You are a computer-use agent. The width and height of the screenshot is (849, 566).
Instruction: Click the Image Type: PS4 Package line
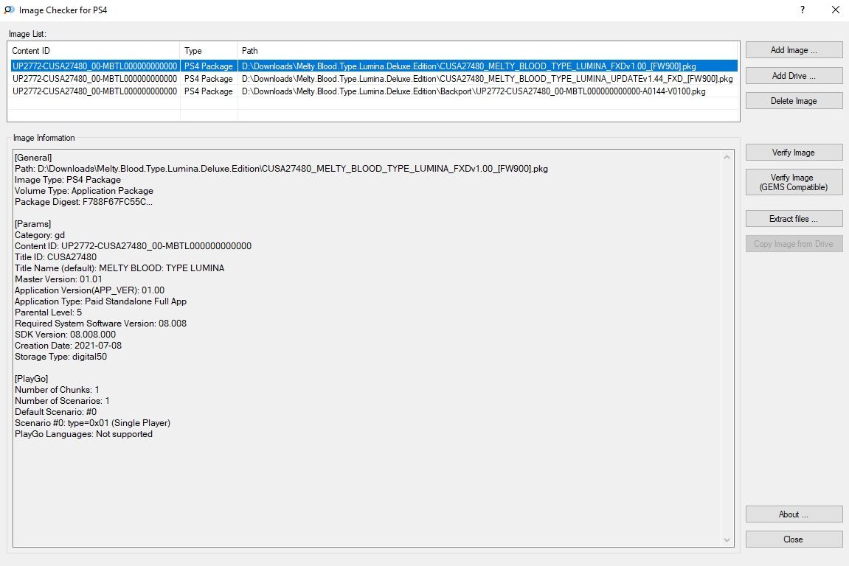point(68,180)
